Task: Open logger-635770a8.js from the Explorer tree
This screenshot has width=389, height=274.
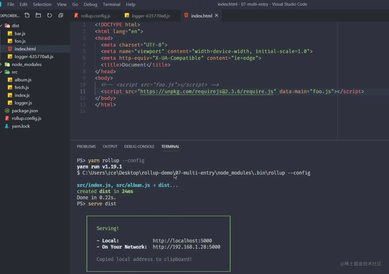Action: point(34,56)
